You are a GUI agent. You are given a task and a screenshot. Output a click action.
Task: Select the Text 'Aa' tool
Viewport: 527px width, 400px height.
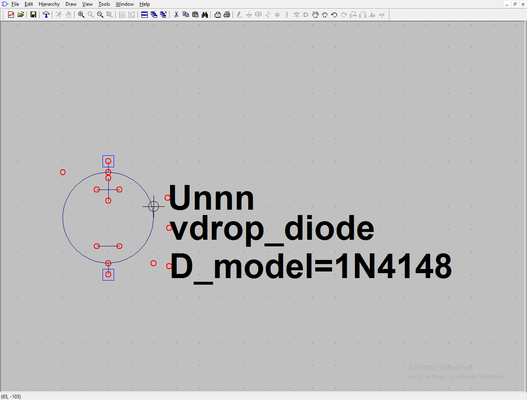[x=372, y=15]
